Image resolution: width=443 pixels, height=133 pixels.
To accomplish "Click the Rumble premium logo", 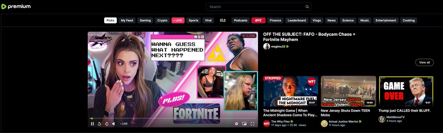I will [16, 7].
